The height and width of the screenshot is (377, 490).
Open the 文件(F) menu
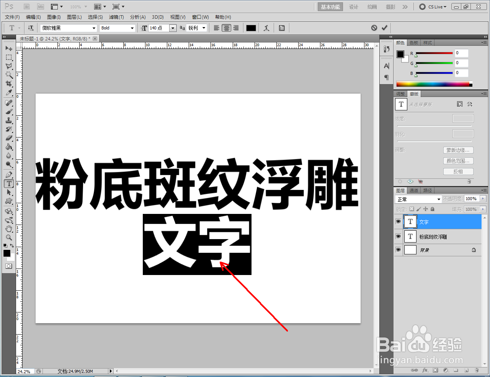click(x=13, y=17)
